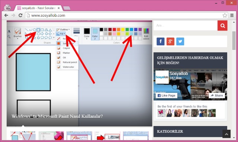Open 'Windows' ta Microsoft Paint Nasıl Kullanılır?' headline
This screenshot has height=142, width=238.
click(x=57, y=116)
